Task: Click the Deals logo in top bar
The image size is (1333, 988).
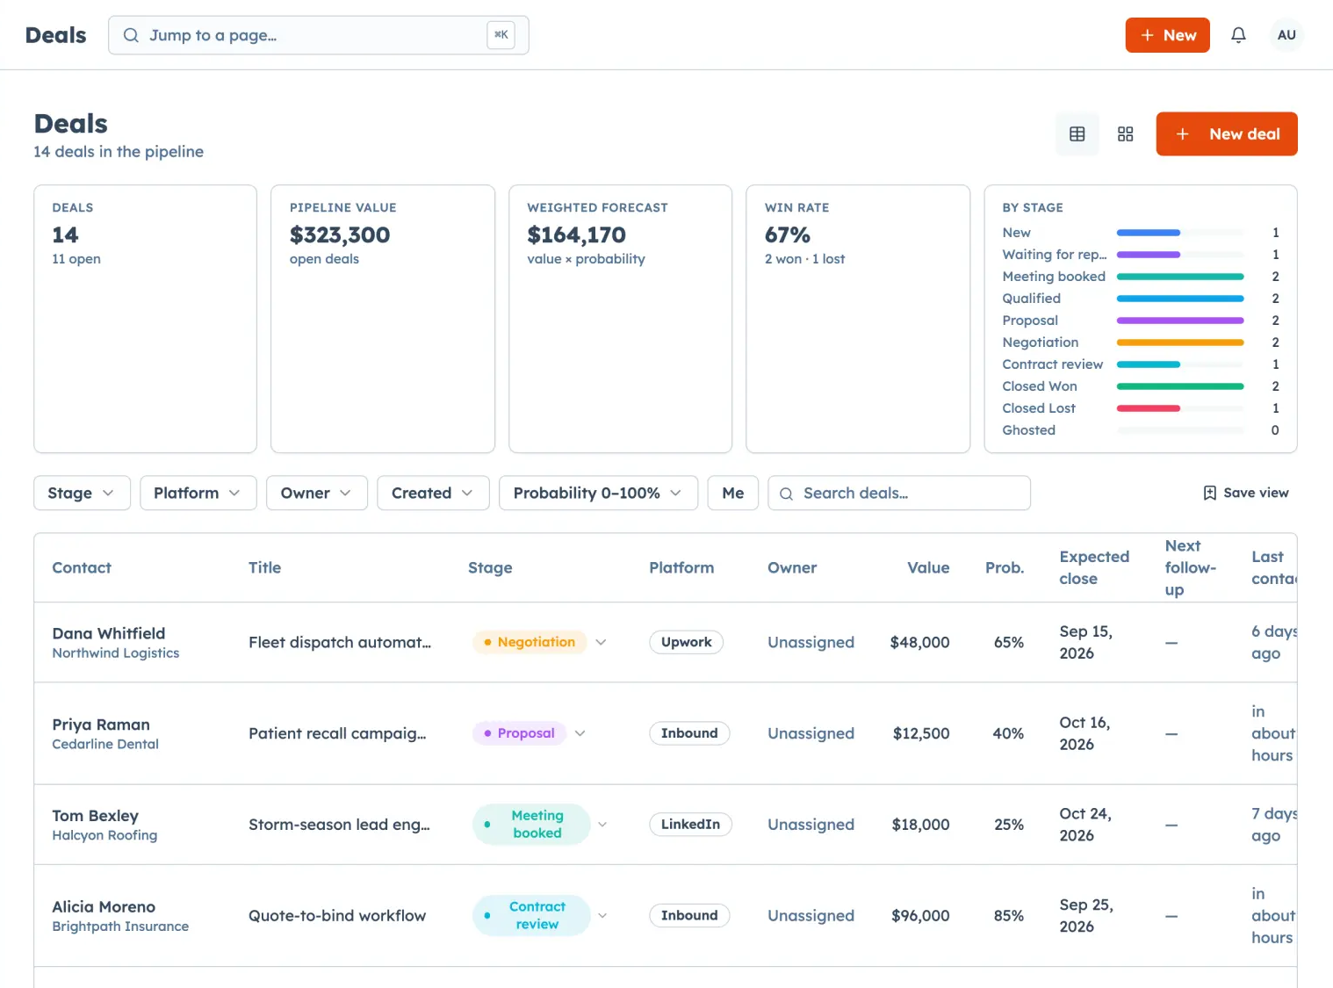Action: click(x=55, y=35)
